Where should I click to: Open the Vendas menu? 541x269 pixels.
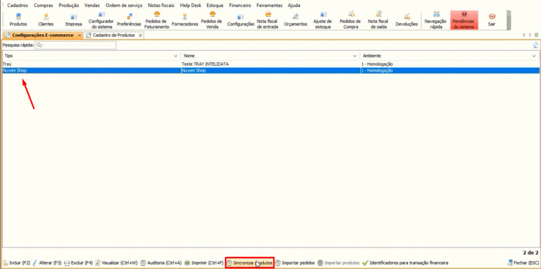[92, 6]
